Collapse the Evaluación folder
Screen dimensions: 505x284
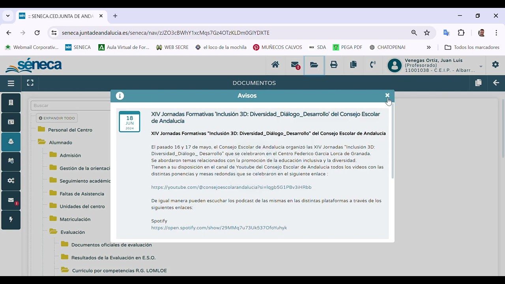click(x=67, y=232)
